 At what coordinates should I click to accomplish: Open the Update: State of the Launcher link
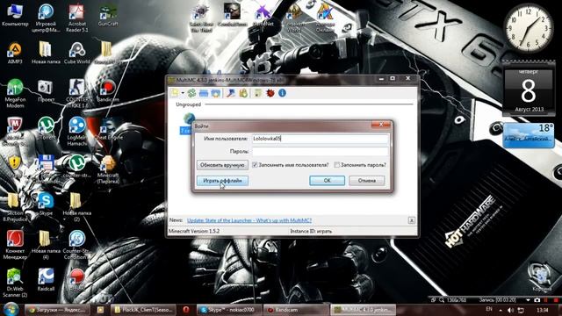click(x=249, y=220)
